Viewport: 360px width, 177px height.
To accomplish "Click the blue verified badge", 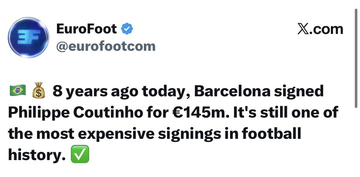I will pos(127,29).
